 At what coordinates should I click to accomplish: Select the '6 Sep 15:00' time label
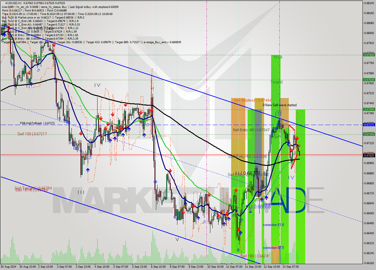[159, 267]
